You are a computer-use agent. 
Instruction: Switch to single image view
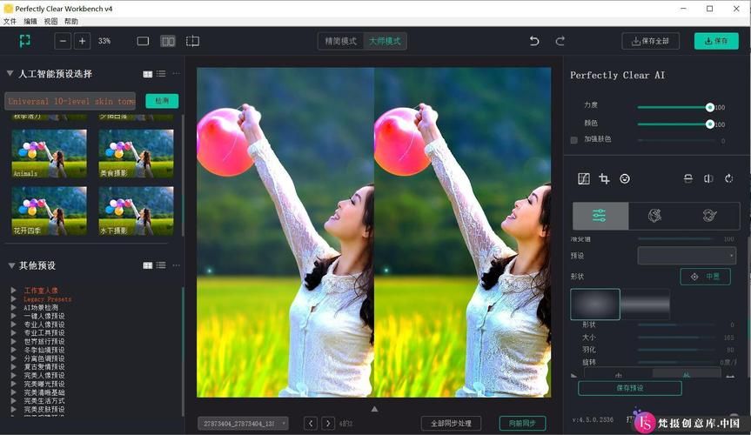click(x=143, y=41)
